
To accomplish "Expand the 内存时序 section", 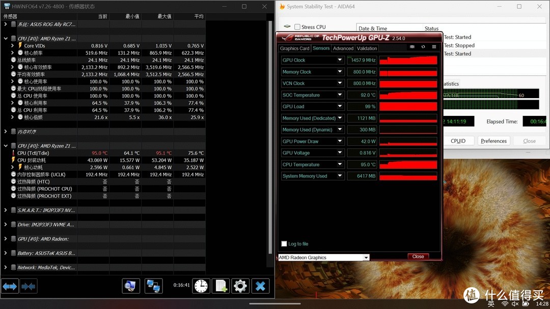I will coord(6,131).
